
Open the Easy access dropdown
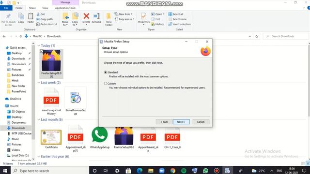(x=124, y=19)
